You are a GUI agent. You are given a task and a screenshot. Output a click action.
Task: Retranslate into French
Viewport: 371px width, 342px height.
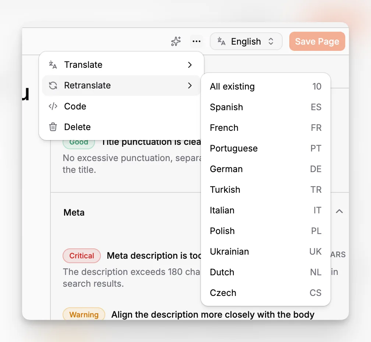click(x=265, y=128)
